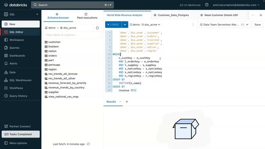Image resolution: width=265 pixels, height=149 pixels.
Task: Expand the orders table
Action: [x=51, y=56]
